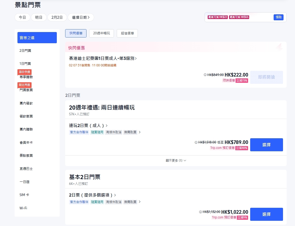This screenshot has width=295, height=226.
Task: Select 明日 date filter
Action: pyautogui.click(x=39, y=17)
